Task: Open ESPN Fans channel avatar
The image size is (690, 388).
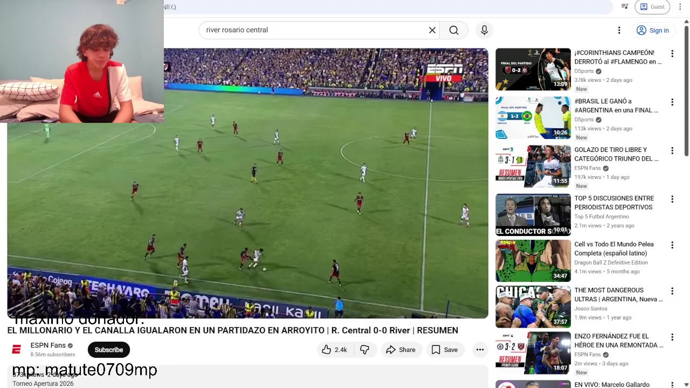Action: point(17,350)
